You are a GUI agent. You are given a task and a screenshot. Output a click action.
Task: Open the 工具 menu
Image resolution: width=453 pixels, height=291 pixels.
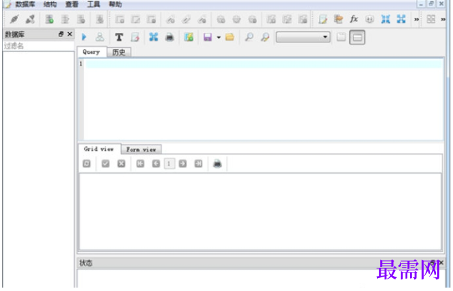94,4
